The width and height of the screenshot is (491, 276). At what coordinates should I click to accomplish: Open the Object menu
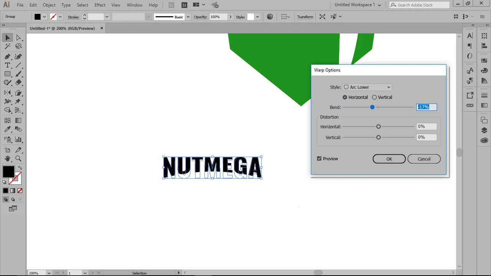tap(49, 5)
